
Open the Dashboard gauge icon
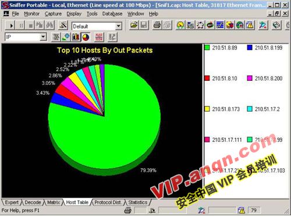[180, 25]
